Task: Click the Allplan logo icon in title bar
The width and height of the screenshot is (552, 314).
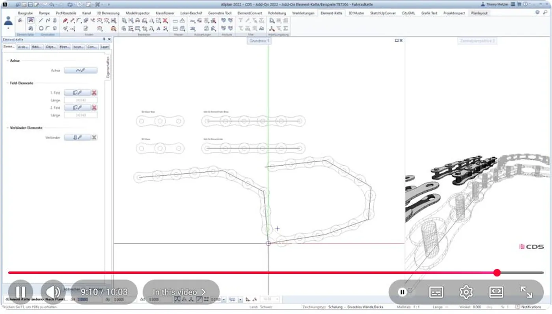Action: point(4,4)
